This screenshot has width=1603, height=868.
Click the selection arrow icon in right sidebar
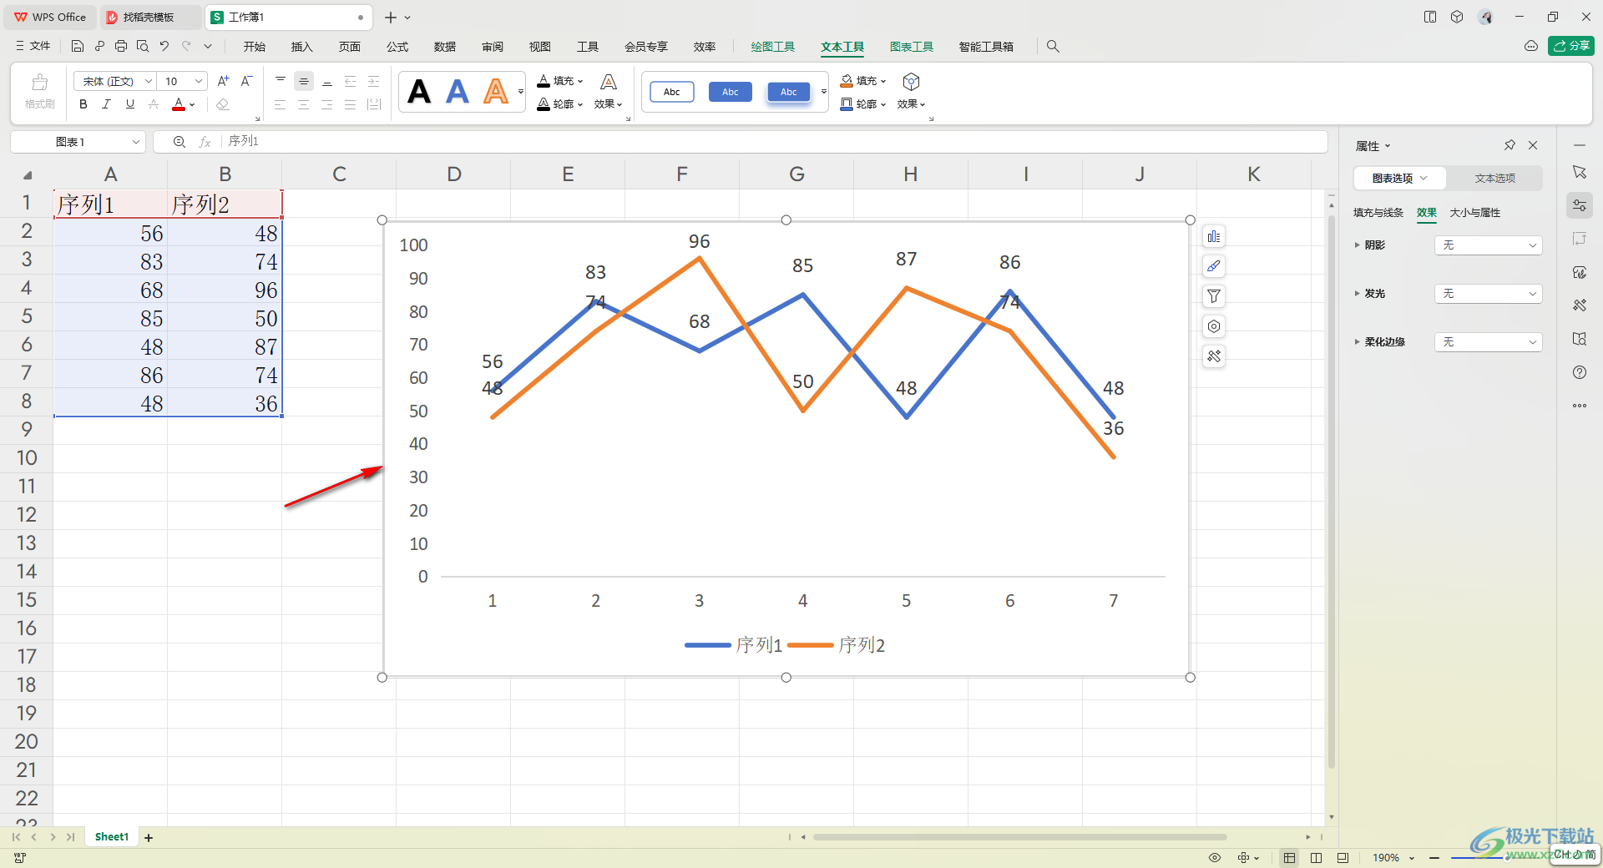(x=1580, y=172)
